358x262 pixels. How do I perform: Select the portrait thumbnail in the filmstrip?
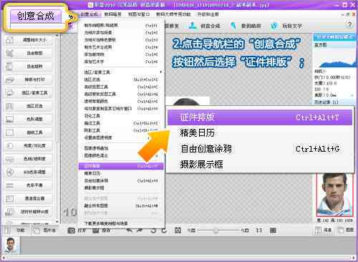pyautogui.click(x=11, y=245)
